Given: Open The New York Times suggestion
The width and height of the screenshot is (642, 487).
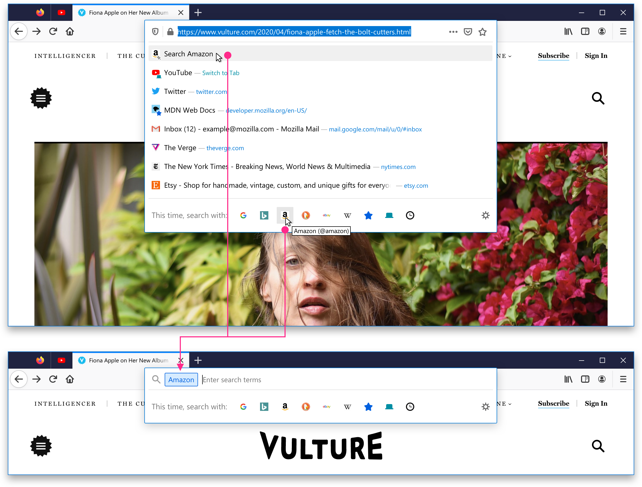Looking at the screenshot, I should coord(320,167).
